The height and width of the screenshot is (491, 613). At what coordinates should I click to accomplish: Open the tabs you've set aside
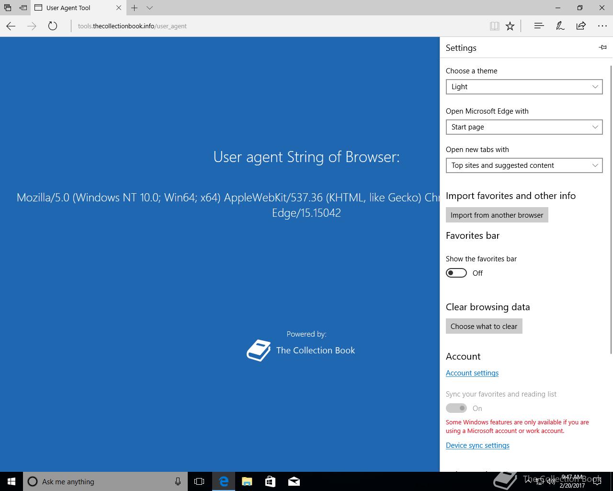[x=8, y=8]
